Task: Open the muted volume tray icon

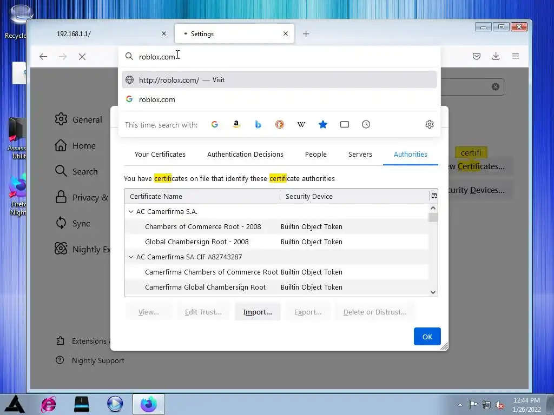Action: tap(499, 405)
